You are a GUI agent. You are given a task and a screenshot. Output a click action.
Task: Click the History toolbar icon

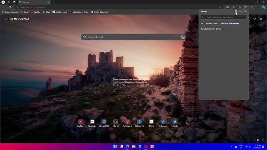pyautogui.click(x=246, y=7)
